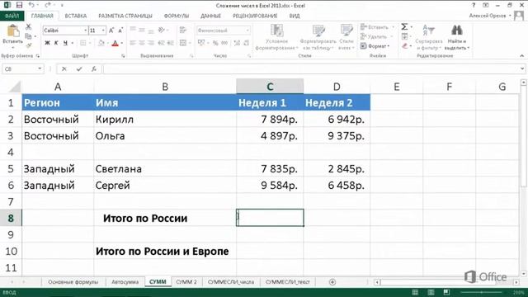Click the Decrease Decimal icon
Viewport: 528px width, 297px height.
[x=247, y=43]
